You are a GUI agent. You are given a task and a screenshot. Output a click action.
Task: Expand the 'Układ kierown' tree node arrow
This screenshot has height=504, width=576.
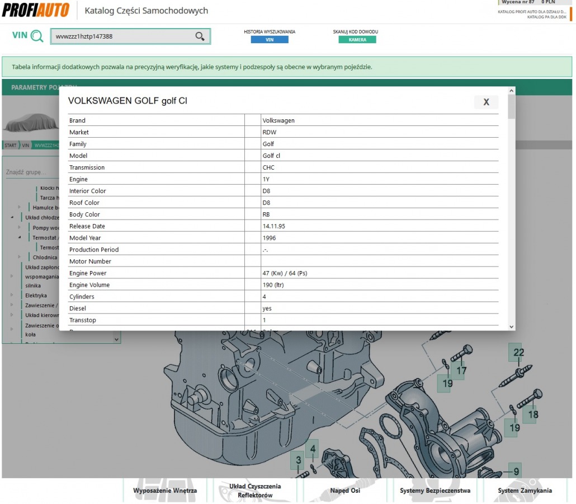(x=12, y=315)
